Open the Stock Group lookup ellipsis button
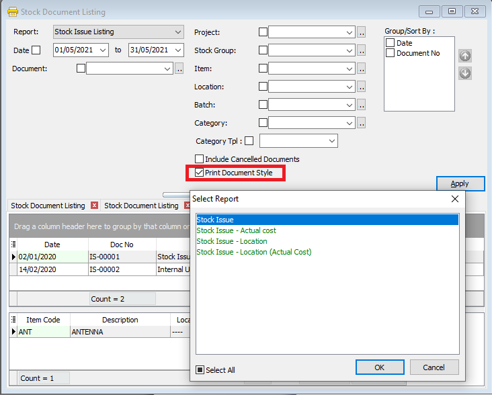 tap(361, 50)
